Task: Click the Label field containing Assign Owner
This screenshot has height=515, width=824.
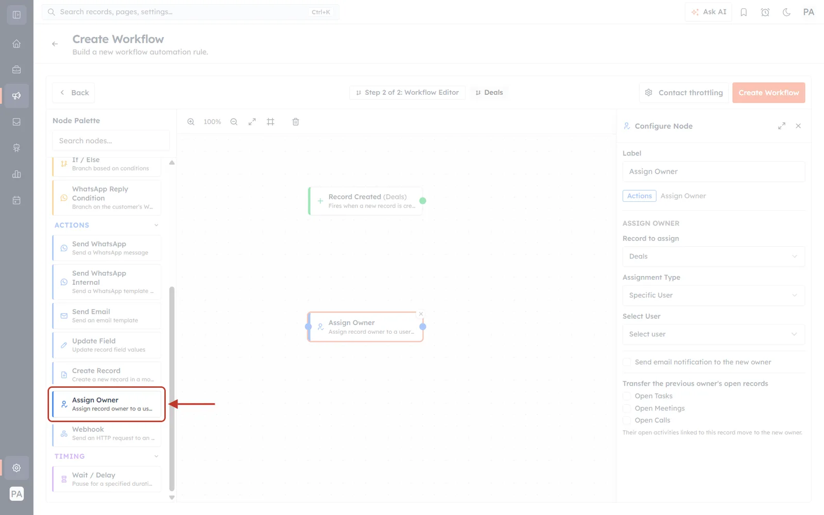Action: (x=713, y=171)
